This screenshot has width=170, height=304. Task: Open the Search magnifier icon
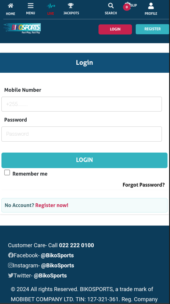(x=111, y=5)
